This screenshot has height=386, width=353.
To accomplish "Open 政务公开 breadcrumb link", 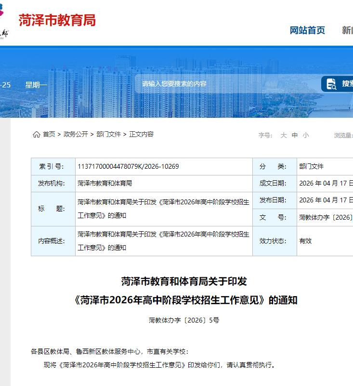I will pos(76,134).
